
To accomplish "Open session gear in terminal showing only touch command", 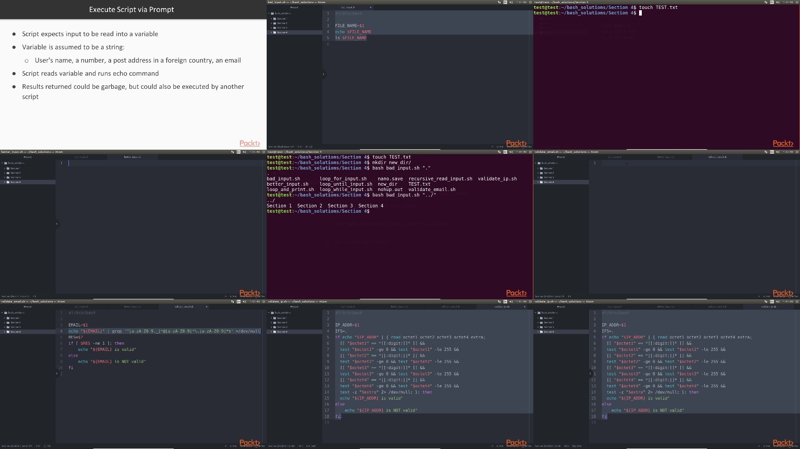I will (x=797, y=2).
